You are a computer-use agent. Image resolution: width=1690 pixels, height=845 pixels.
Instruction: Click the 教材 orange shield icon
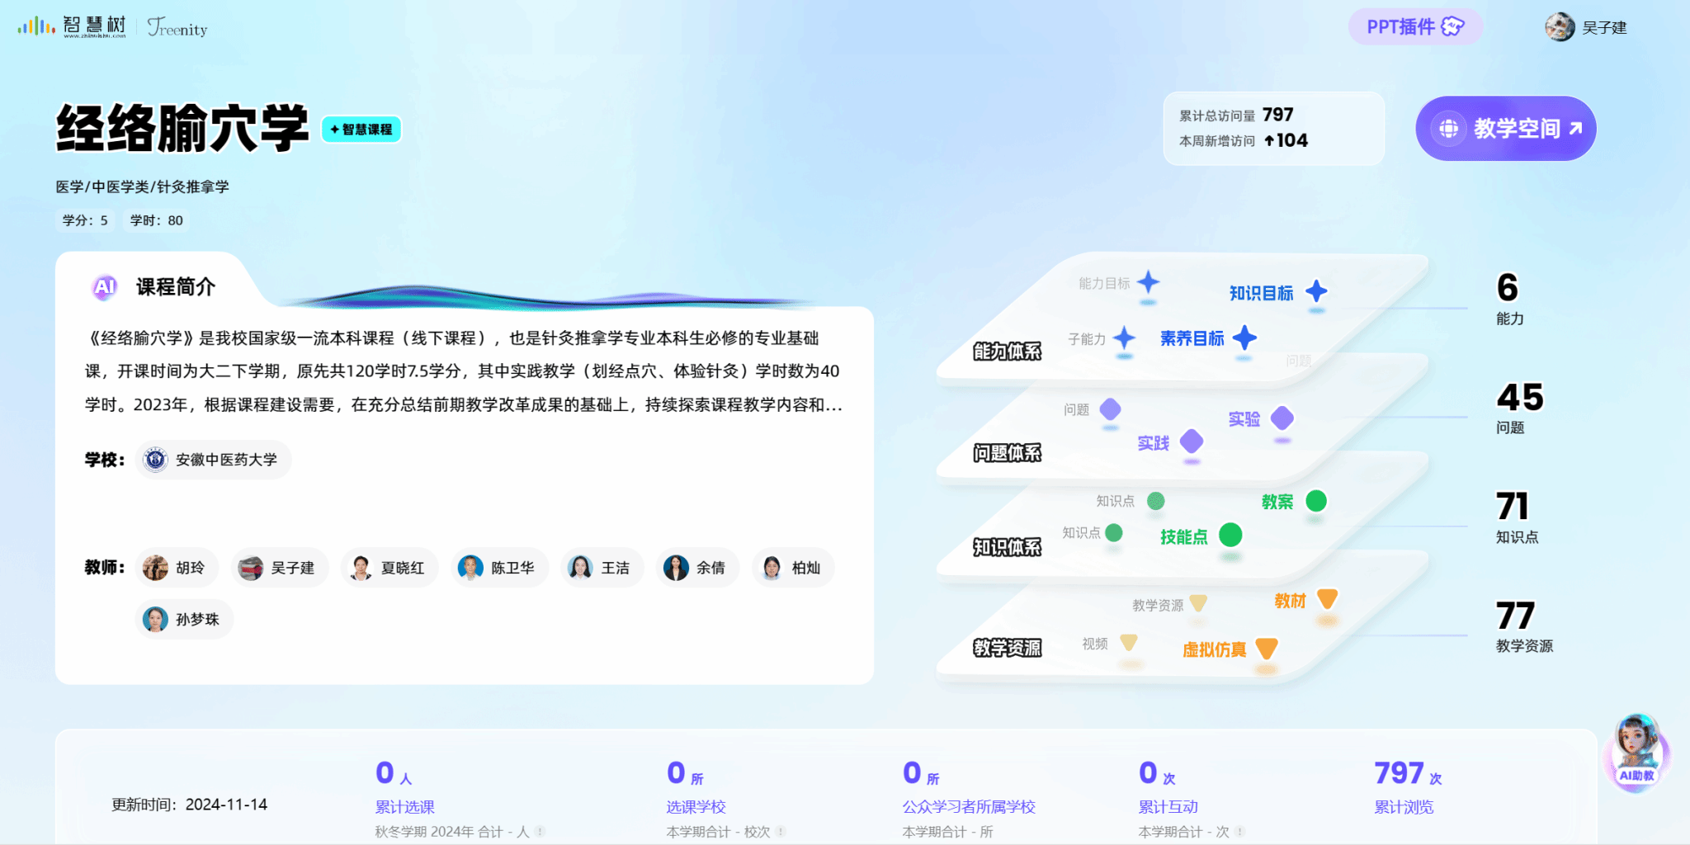coord(1327,599)
